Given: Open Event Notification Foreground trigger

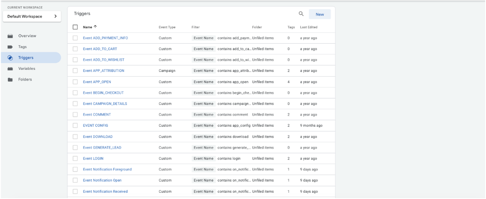Looking at the screenshot, I should pos(107,169).
